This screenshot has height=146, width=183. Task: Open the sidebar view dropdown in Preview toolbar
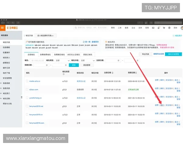click(3, 23)
